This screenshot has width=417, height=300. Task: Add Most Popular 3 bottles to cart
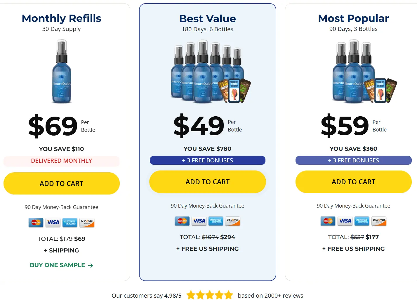(353, 182)
